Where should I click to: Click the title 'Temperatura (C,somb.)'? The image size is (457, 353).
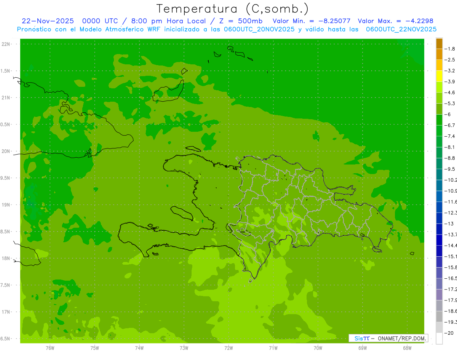click(233, 9)
